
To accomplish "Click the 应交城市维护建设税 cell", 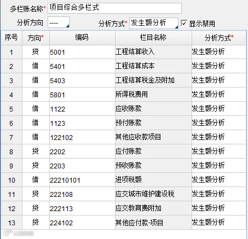I will [x=153, y=194].
